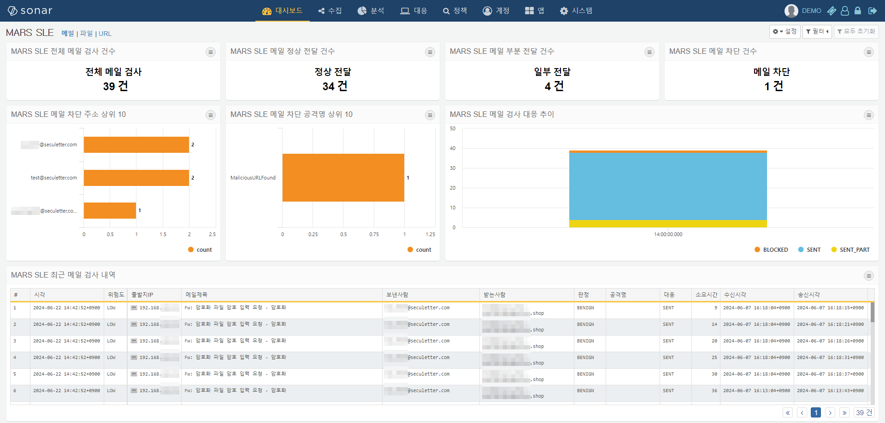Click the blue SENT area in trend chart

point(668,186)
